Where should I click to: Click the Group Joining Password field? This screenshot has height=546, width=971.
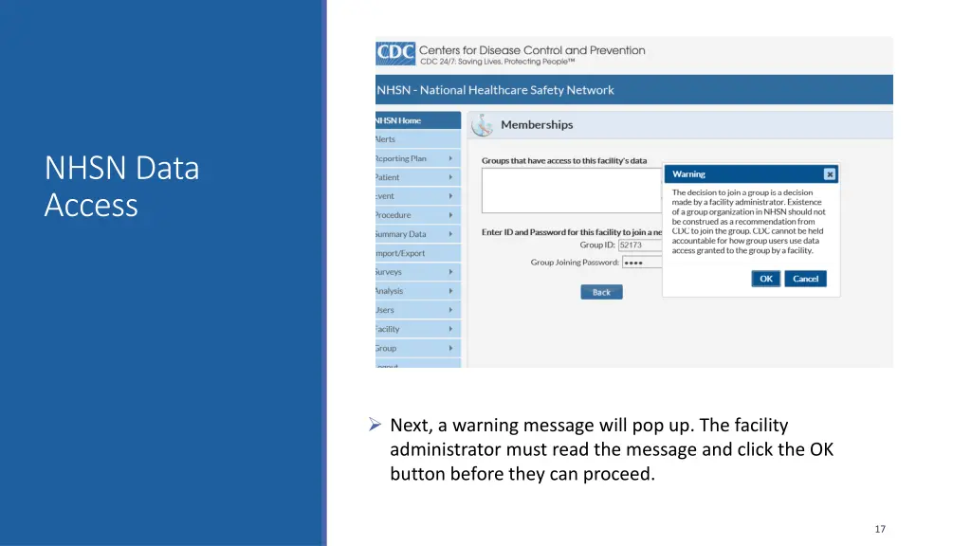[642, 263]
